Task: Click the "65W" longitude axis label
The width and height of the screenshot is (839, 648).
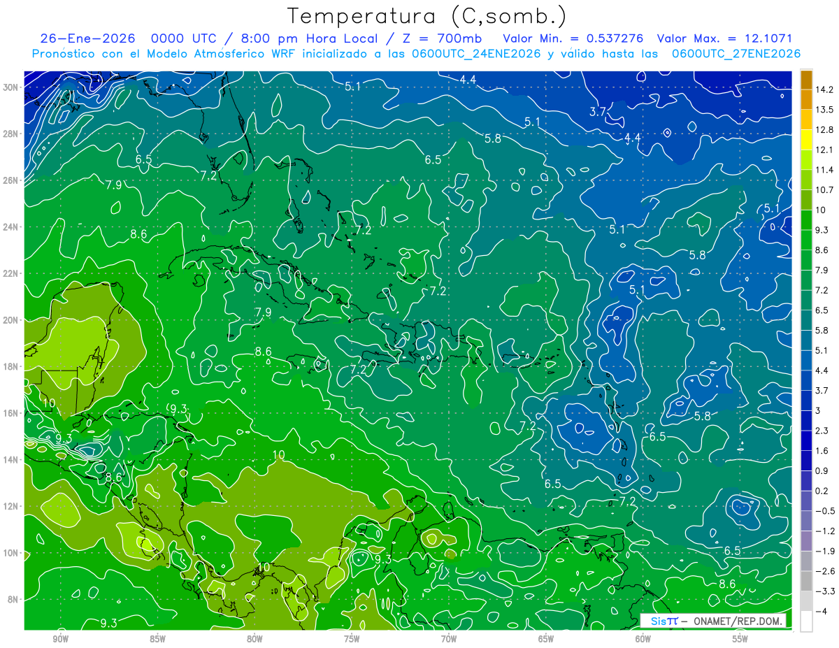Action: pyautogui.click(x=546, y=639)
